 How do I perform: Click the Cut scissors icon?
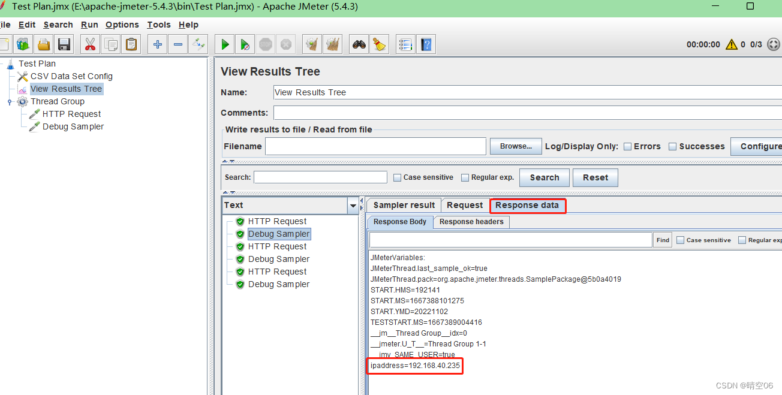(x=90, y=44)
